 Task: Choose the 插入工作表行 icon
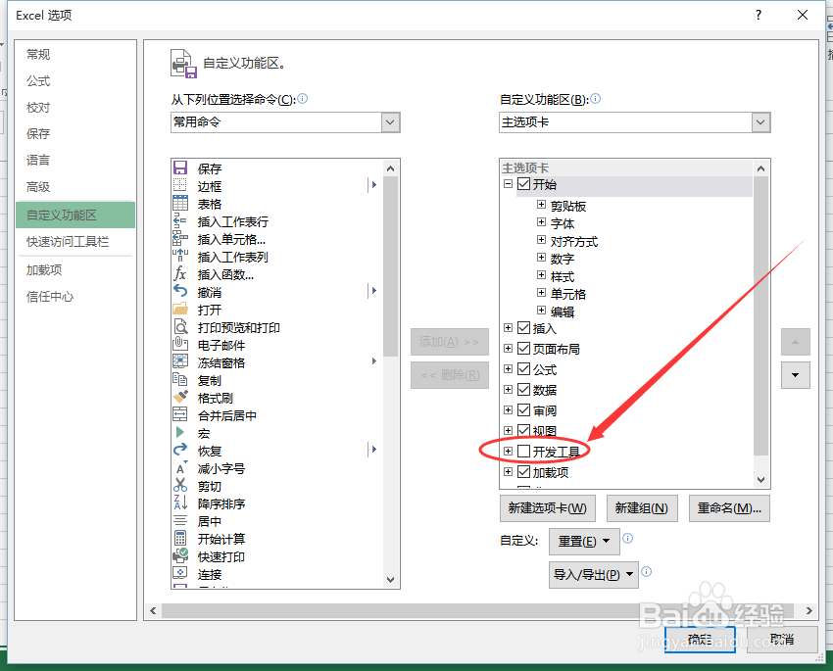pyautogui.click(x=180, y=220)
